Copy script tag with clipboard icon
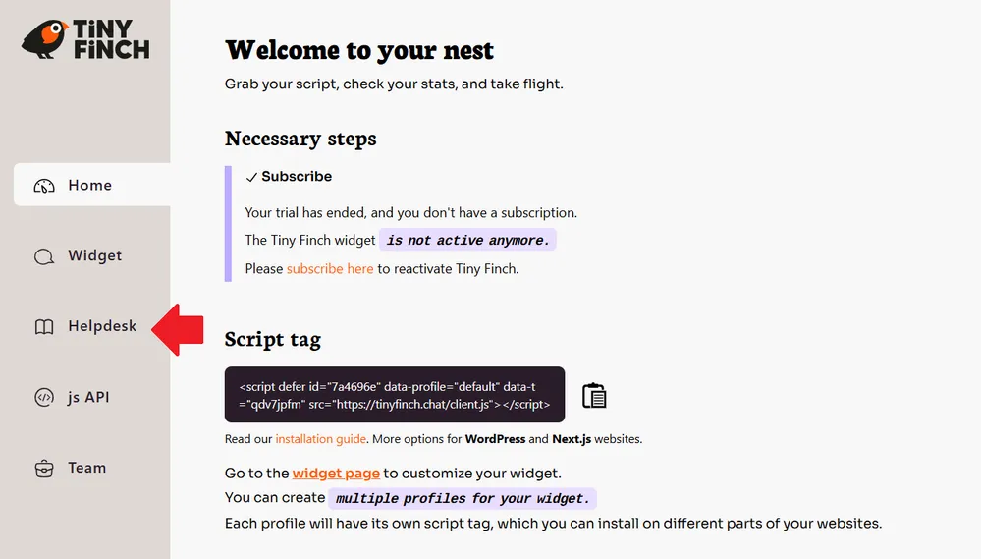981x559 pixels. pyautogui.click(x=594, y=395)
